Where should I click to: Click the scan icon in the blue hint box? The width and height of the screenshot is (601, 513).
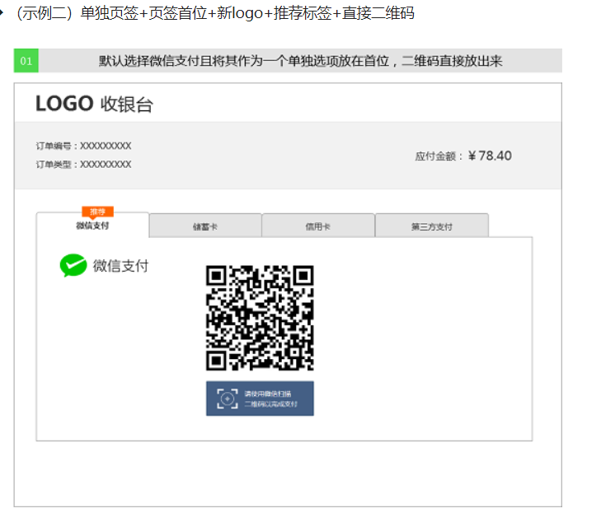[228, 399]
